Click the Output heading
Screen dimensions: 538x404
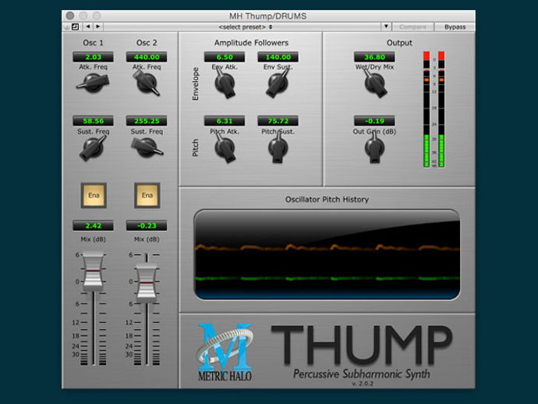(x=399, y=43)
